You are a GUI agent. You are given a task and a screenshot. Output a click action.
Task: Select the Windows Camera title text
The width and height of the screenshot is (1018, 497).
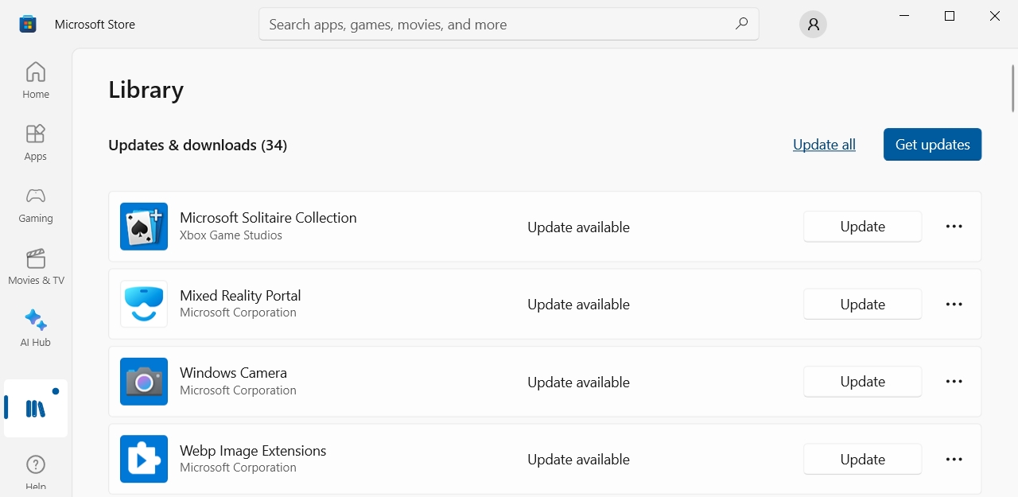(233, 372)
